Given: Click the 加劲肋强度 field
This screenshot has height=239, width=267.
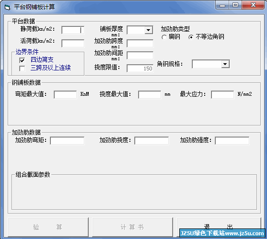Looking at the screenshot, I should coord(232,141).
